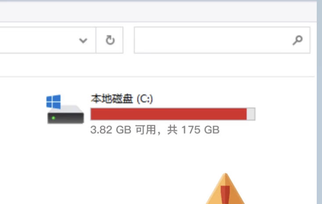Expand the address bar history dropdown chevron
Screen dimensions: 322x204
click(83, 40)
